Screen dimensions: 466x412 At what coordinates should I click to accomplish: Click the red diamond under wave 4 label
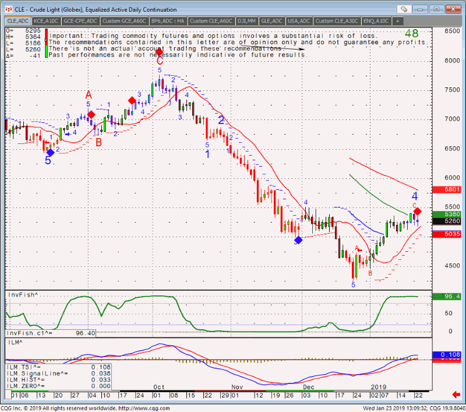pos(417,211)
